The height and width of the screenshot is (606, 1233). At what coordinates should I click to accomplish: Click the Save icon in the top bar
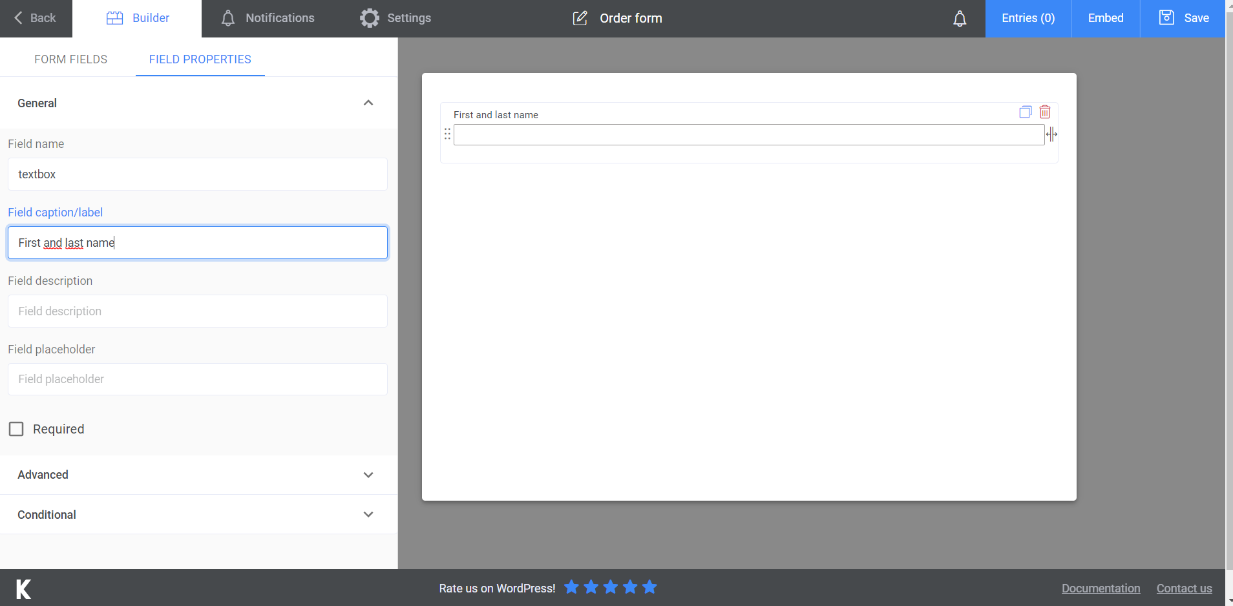coord(1167,17)
